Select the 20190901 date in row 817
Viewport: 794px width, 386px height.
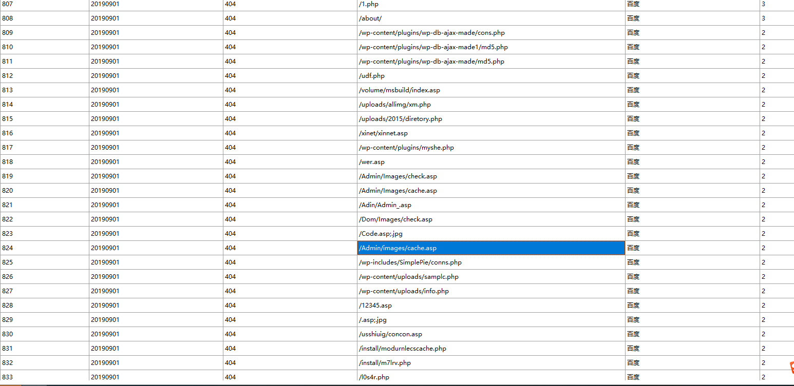pos(156,148)
